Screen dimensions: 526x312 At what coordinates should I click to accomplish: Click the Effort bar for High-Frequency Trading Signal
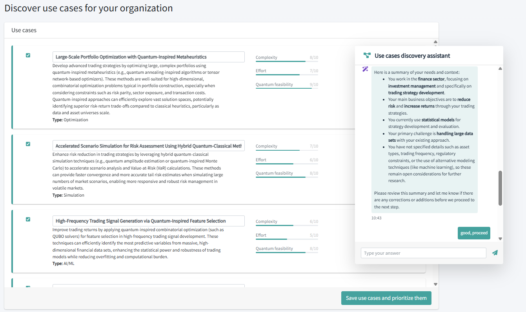click(x=287, y=239)
